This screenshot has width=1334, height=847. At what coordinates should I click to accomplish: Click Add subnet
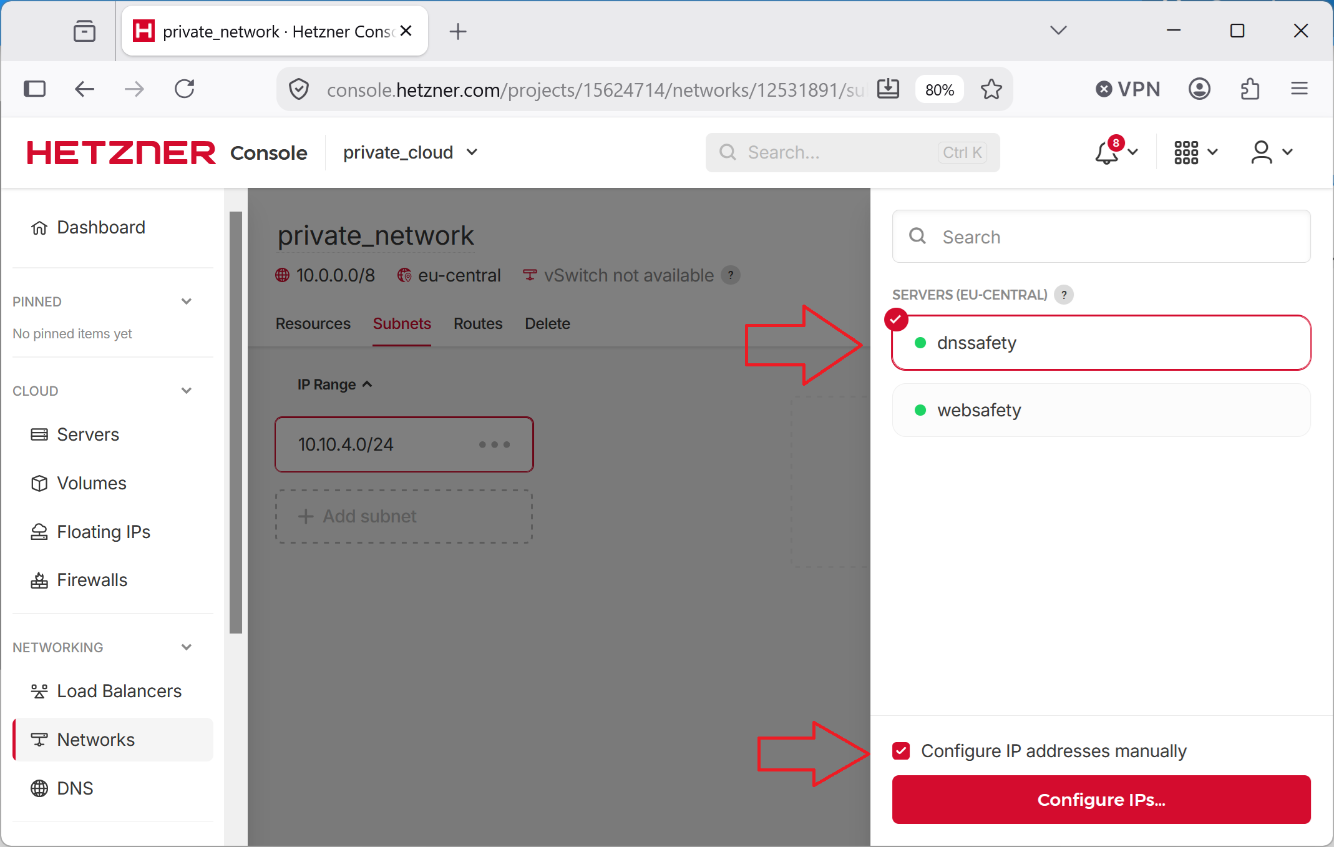[404, 516]
